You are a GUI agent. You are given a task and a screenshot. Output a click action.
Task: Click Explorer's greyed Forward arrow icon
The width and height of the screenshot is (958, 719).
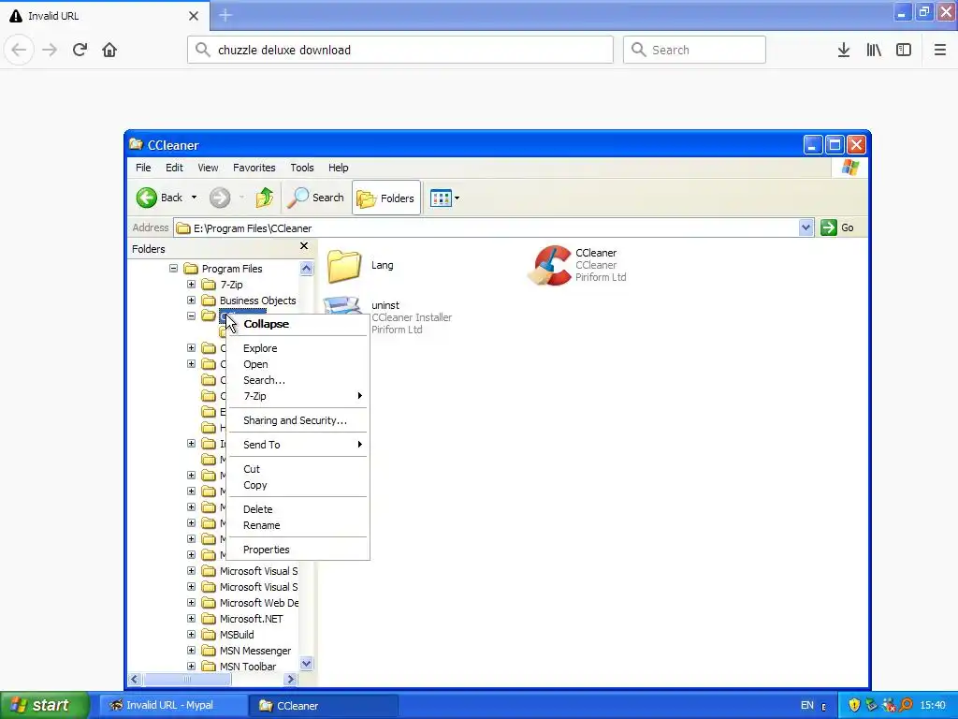pos(220,198)
